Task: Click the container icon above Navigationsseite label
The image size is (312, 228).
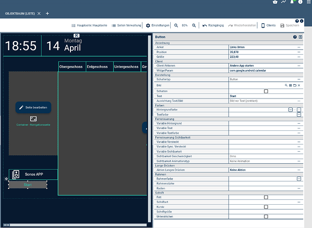Action: coord(33,119)
